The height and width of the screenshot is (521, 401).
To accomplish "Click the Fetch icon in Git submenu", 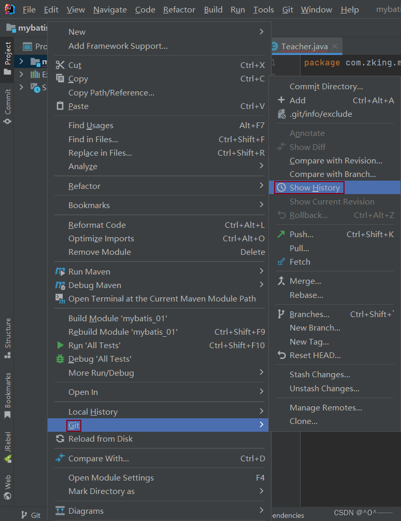I will tap(281, 262).
